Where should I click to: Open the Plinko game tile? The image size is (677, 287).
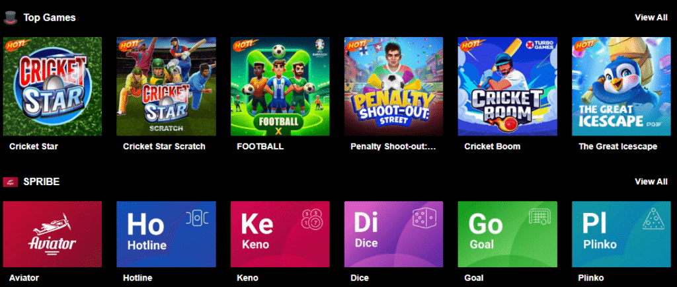click(x=621, y=234)
